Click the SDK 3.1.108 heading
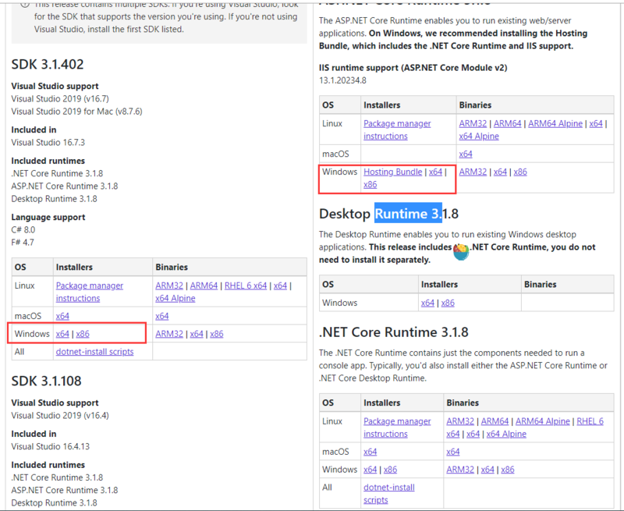Screen dimensions: 624x511 [x=46, y=381]
